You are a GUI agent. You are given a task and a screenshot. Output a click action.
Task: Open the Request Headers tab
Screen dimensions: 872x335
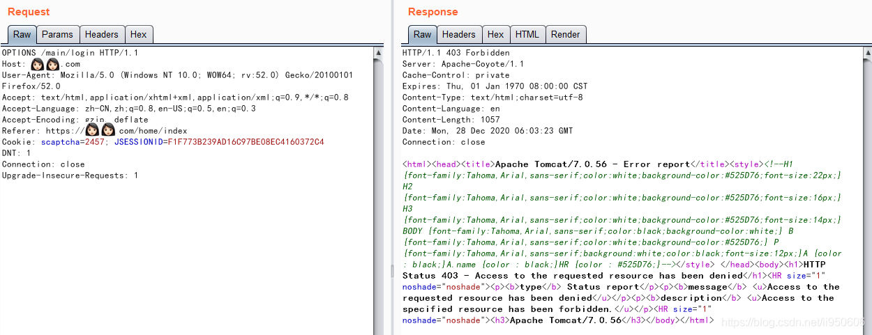tap(102, 34)
